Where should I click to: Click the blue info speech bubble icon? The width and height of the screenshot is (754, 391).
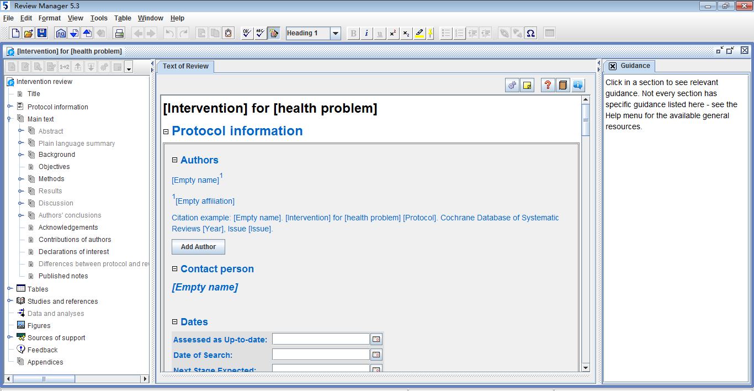[x=578, y=85]
